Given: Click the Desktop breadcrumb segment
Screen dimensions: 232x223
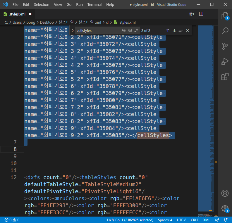Looking at the screenshot, I should [47, 22].
